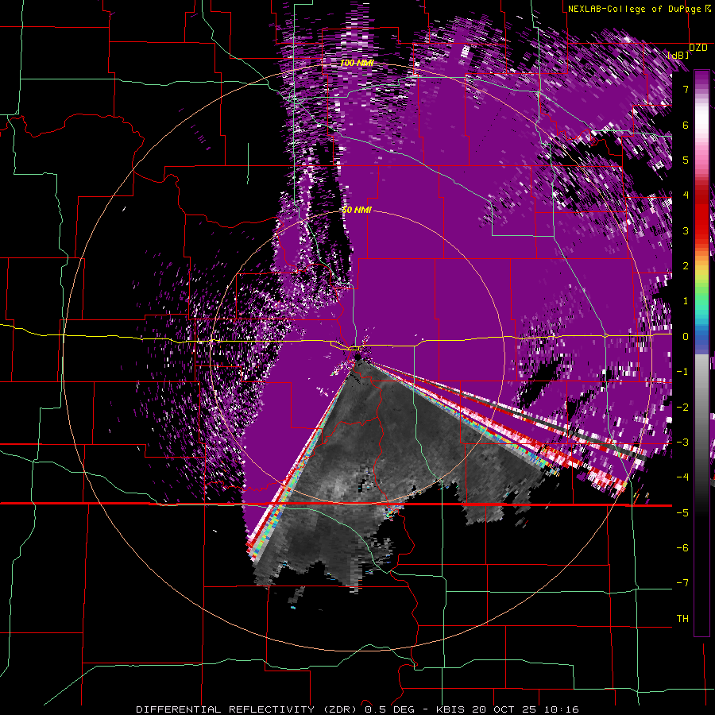Image resolution: width=715 pixels, height=715 pixels.
Task: Select the -3 dB scale tick label
Action: pos(682,443)
